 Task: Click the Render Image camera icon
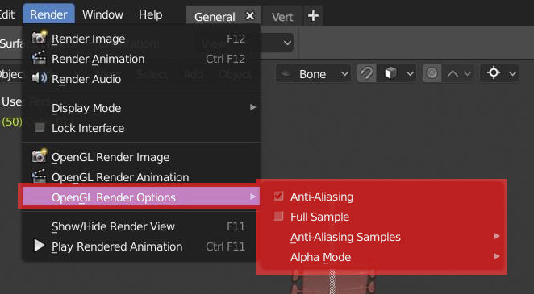[x=40, y=38]
